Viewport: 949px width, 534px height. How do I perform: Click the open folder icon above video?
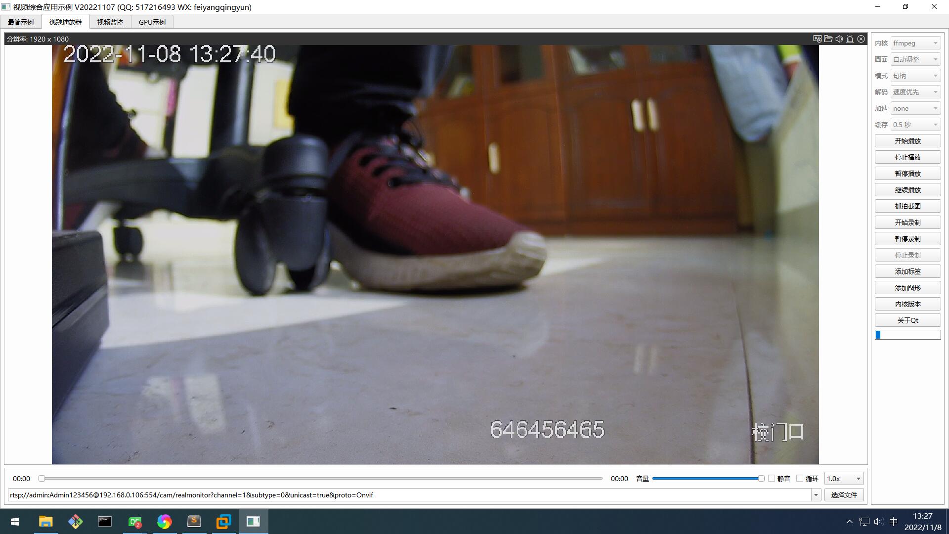coord(828,39)
